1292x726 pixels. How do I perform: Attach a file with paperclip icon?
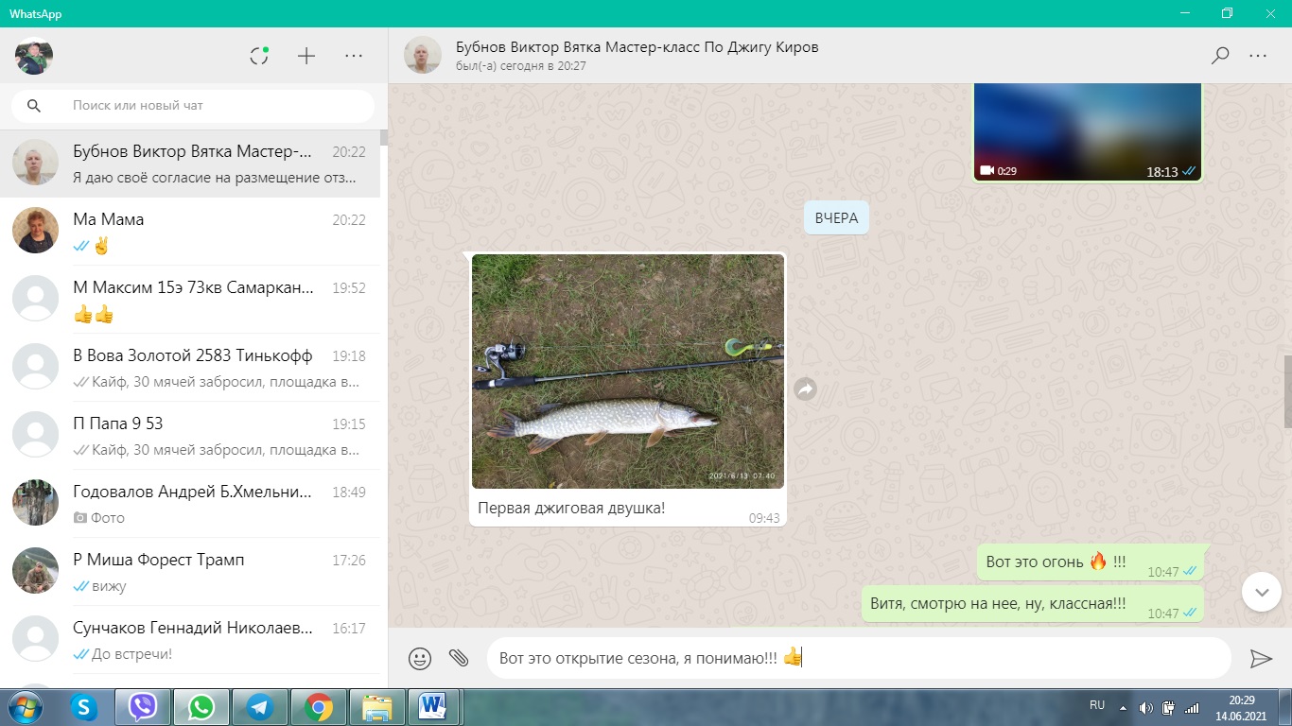(459, 658)
